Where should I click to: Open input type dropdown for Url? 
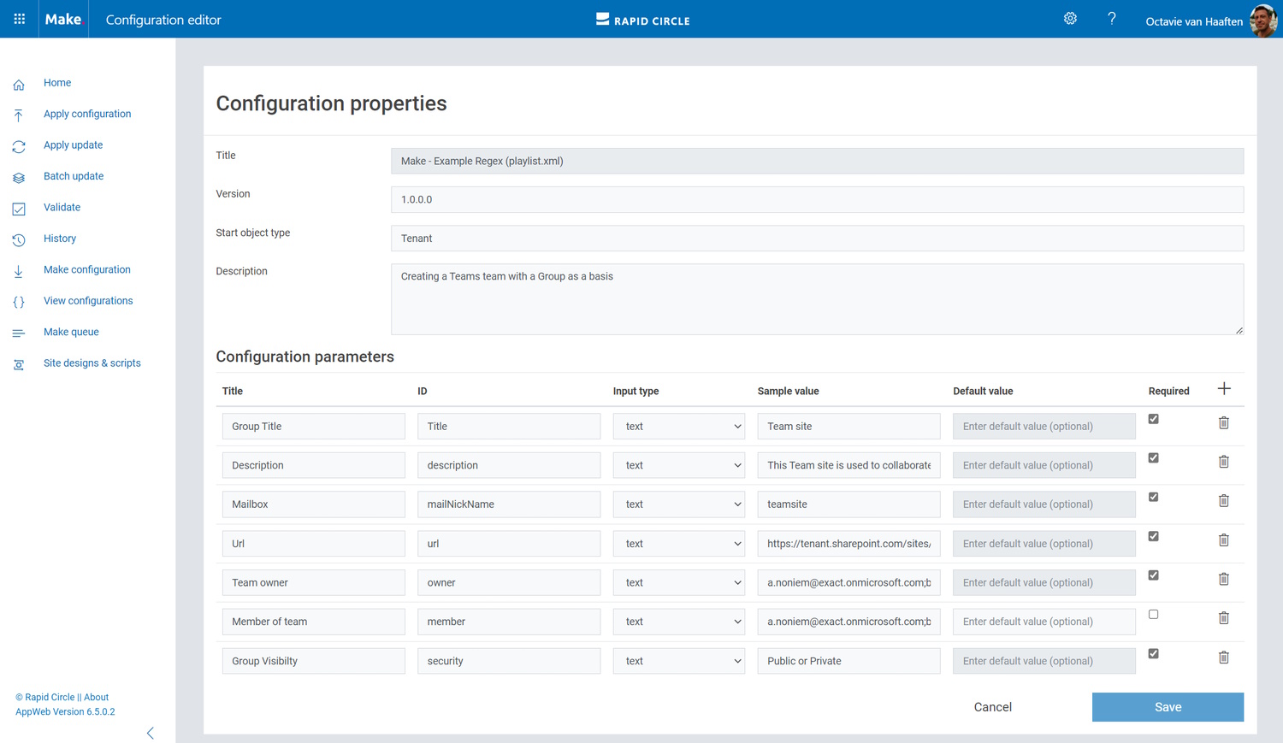(679, 544)
